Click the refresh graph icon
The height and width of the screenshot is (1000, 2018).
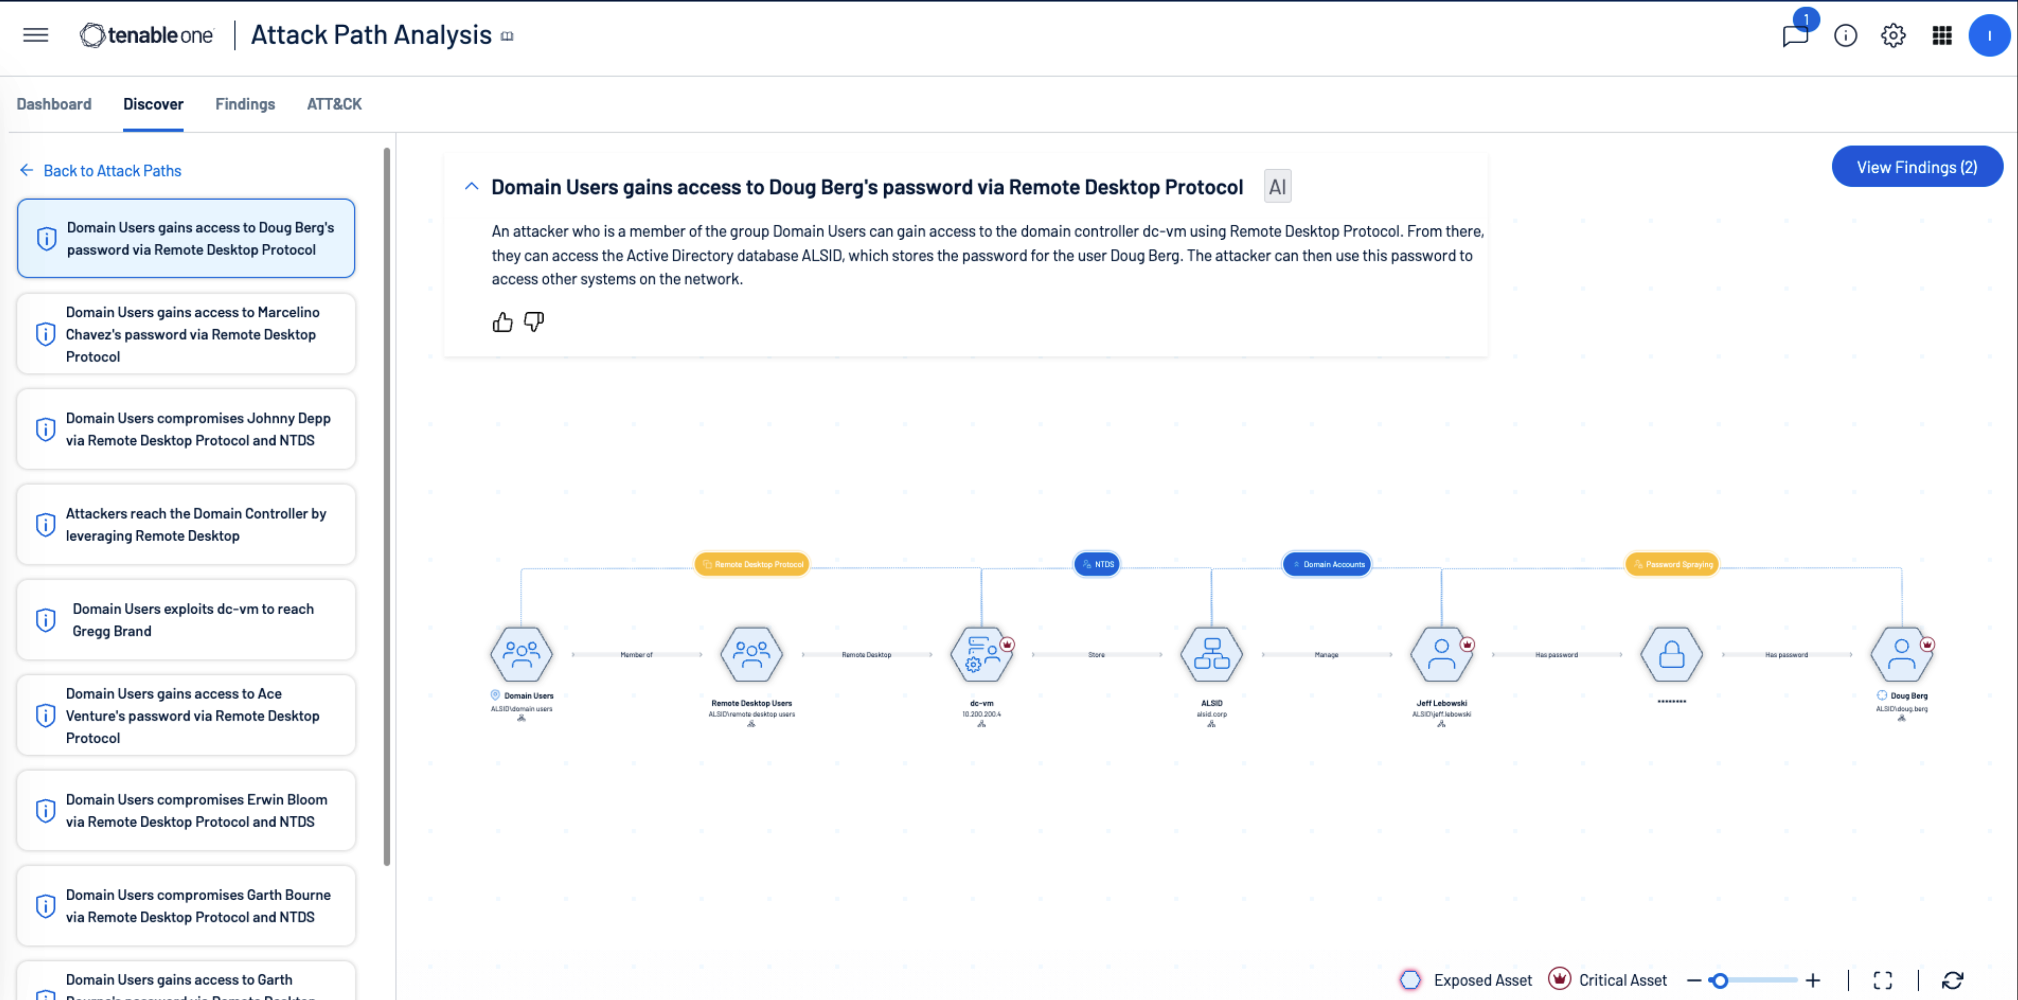(x=1953, y=980)
